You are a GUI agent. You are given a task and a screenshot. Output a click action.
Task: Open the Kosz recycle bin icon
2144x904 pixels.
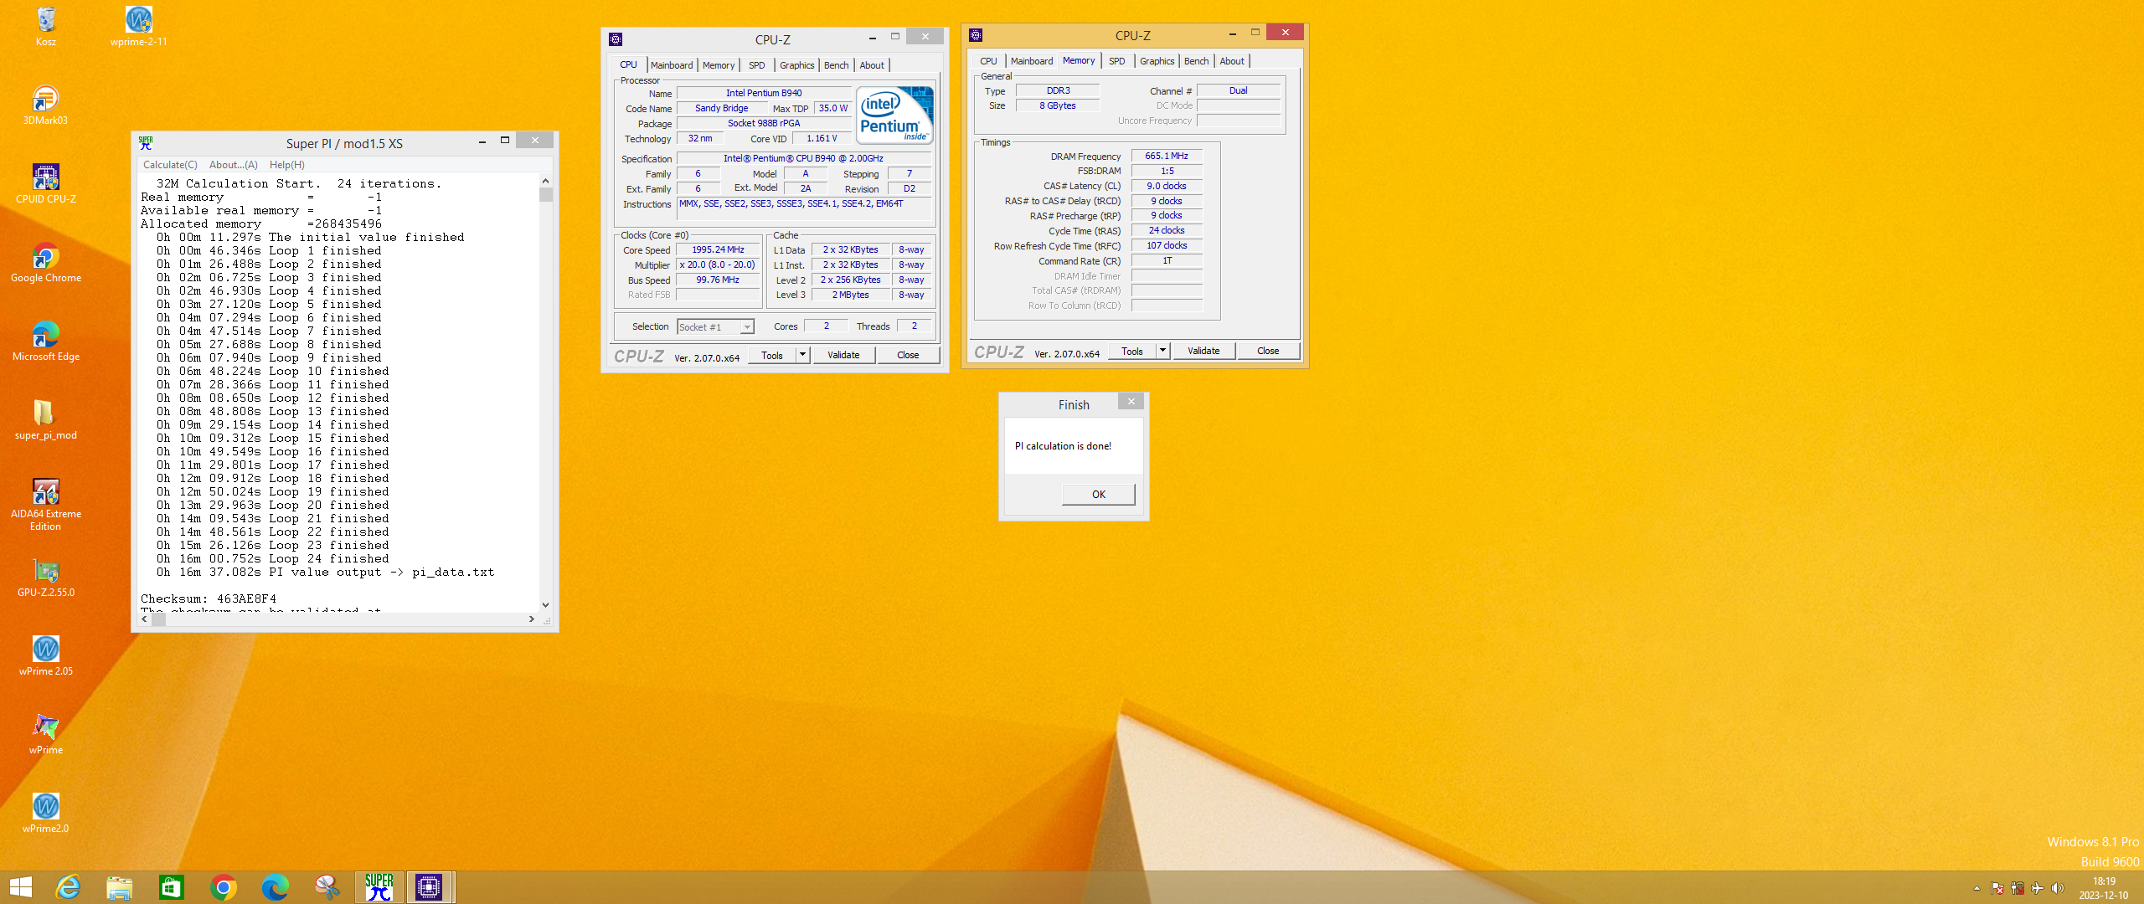click(x=46, y=25)
